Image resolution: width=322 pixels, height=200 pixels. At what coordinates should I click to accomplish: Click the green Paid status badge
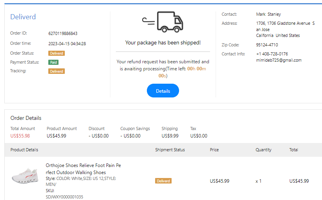pos(53,62)
